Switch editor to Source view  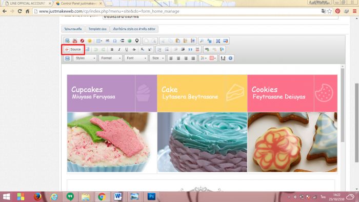click(73, 49)
